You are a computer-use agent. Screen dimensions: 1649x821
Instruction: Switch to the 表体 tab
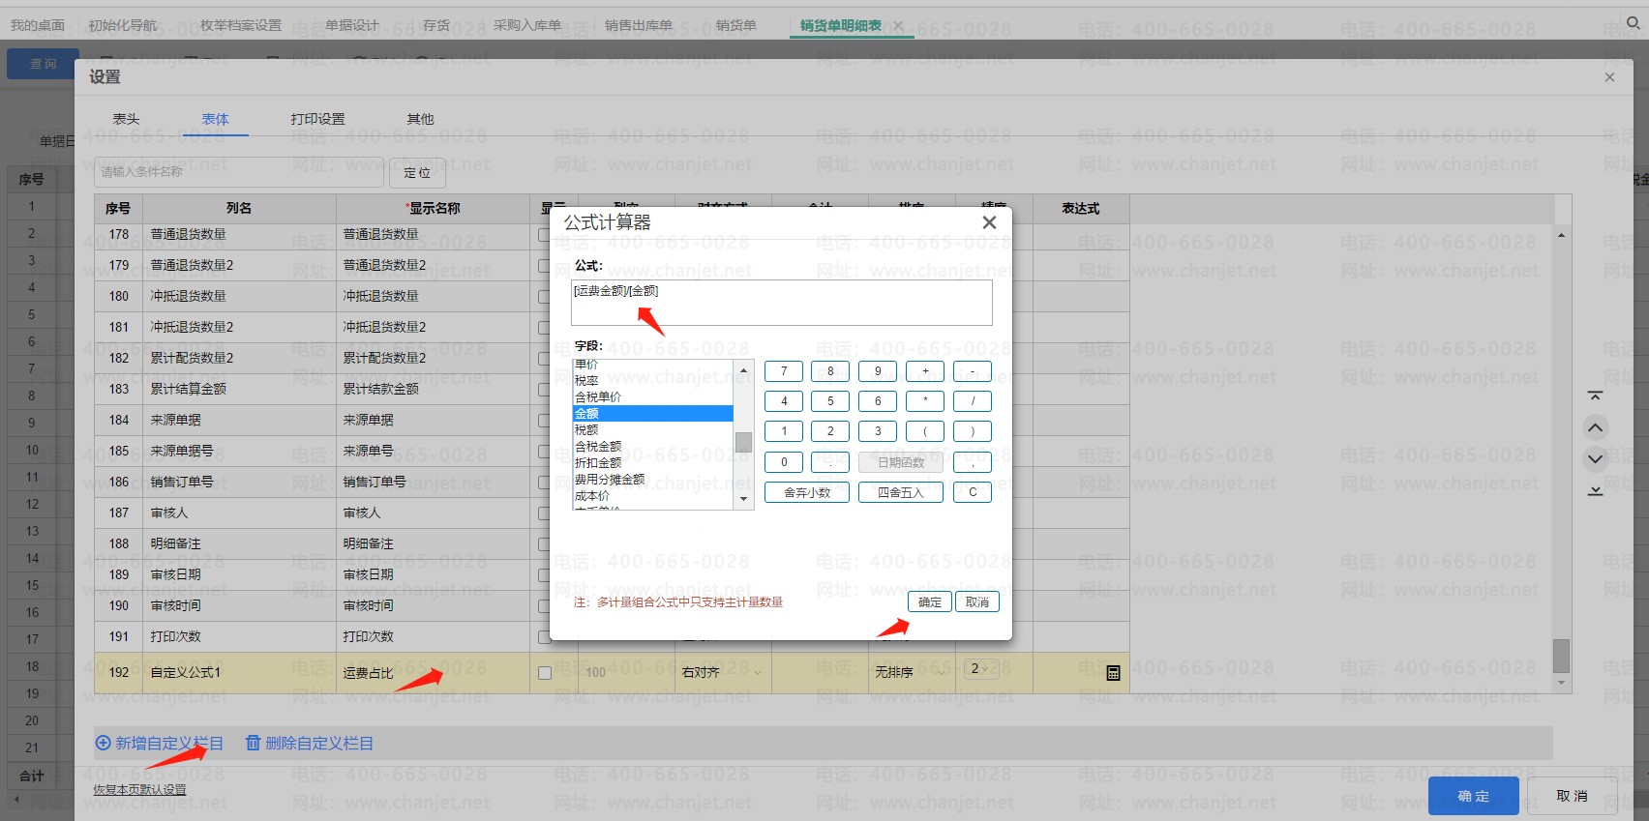pyautogui.click(x=215, y=119)
